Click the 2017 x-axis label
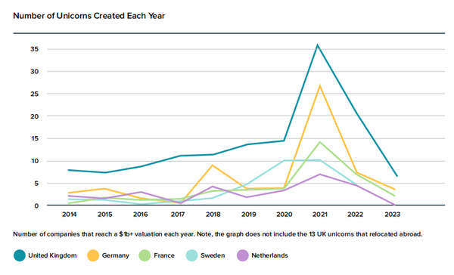This screenshot has width=454, height=275. pyautogui.click(x=178, y=215)
